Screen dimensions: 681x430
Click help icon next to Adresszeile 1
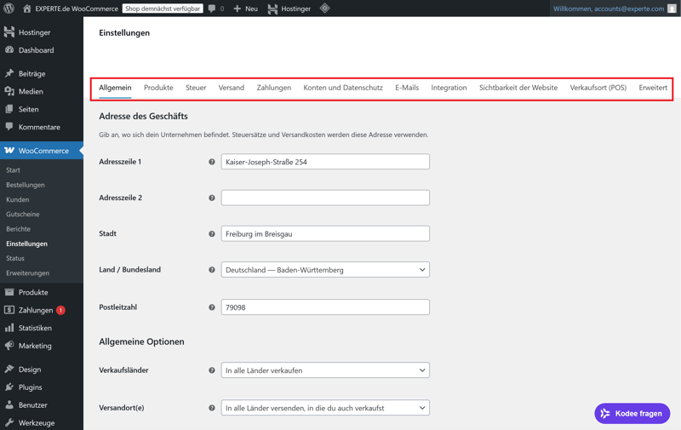[212, 162]
